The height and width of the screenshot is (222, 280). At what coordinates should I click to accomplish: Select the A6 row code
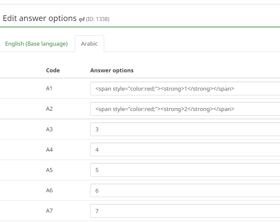click(x=49, y=190)
